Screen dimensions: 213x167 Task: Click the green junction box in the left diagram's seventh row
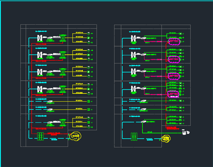pos(63,122)
